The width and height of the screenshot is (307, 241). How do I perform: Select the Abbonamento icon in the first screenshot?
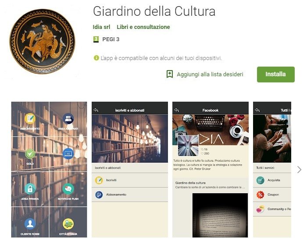tap(30, 119)
